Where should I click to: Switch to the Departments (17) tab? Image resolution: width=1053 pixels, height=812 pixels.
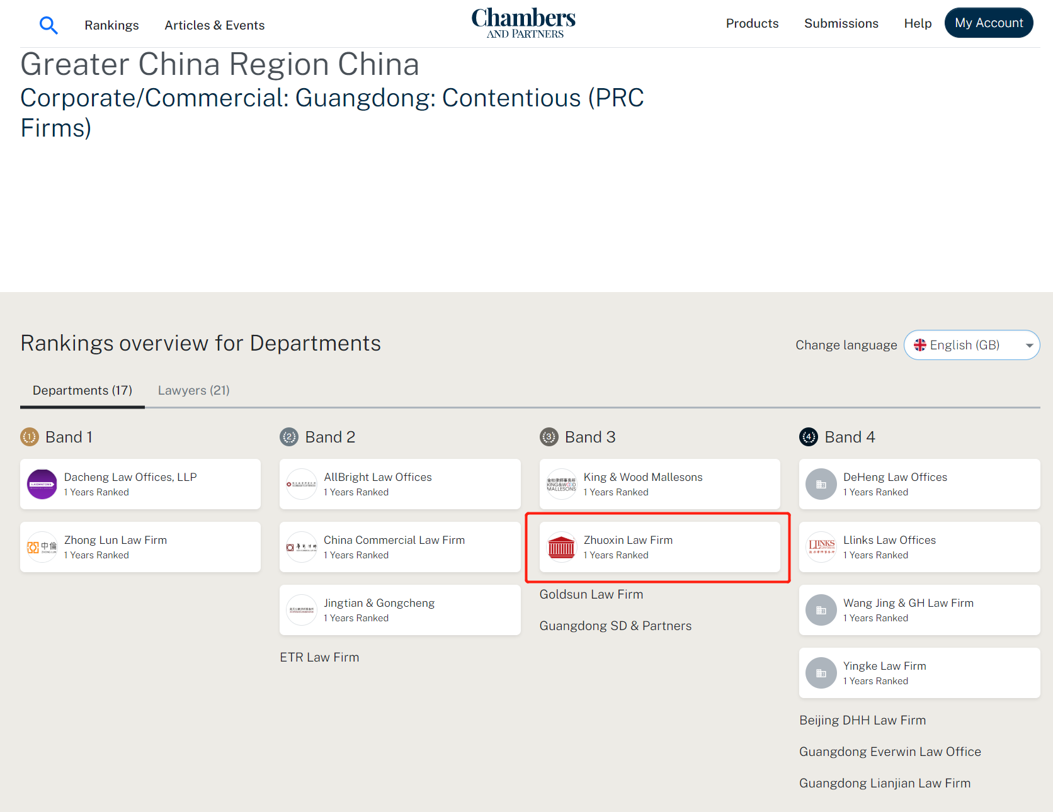point(83,390)
